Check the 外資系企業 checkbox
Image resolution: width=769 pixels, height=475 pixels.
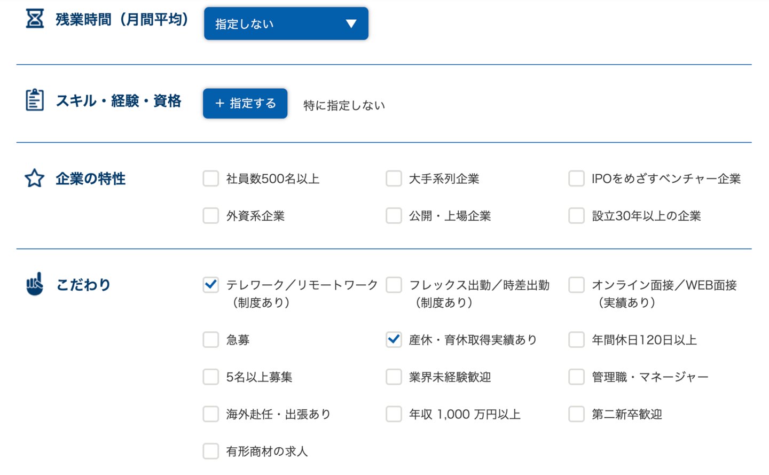tap(210, 215)
